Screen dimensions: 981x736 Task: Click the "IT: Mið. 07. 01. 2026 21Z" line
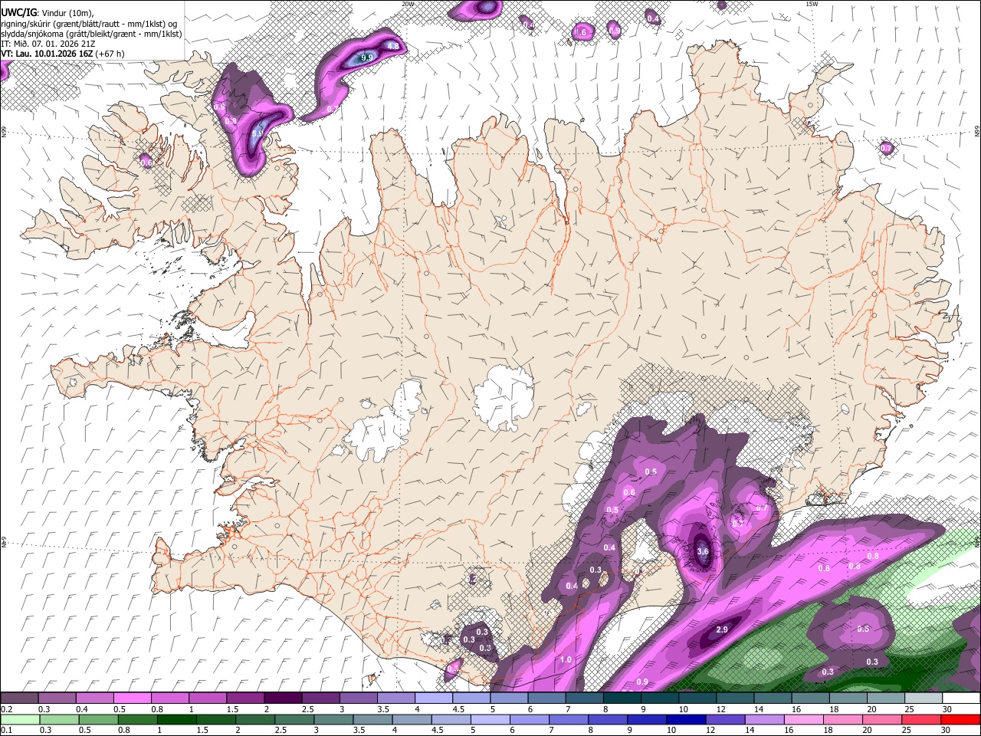pyautogui.click(x=49, y=44)
